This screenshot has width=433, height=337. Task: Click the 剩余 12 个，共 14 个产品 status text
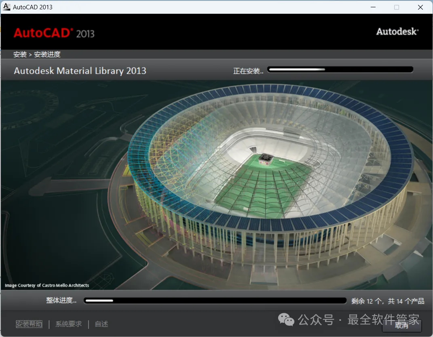(x=388, y=301)
